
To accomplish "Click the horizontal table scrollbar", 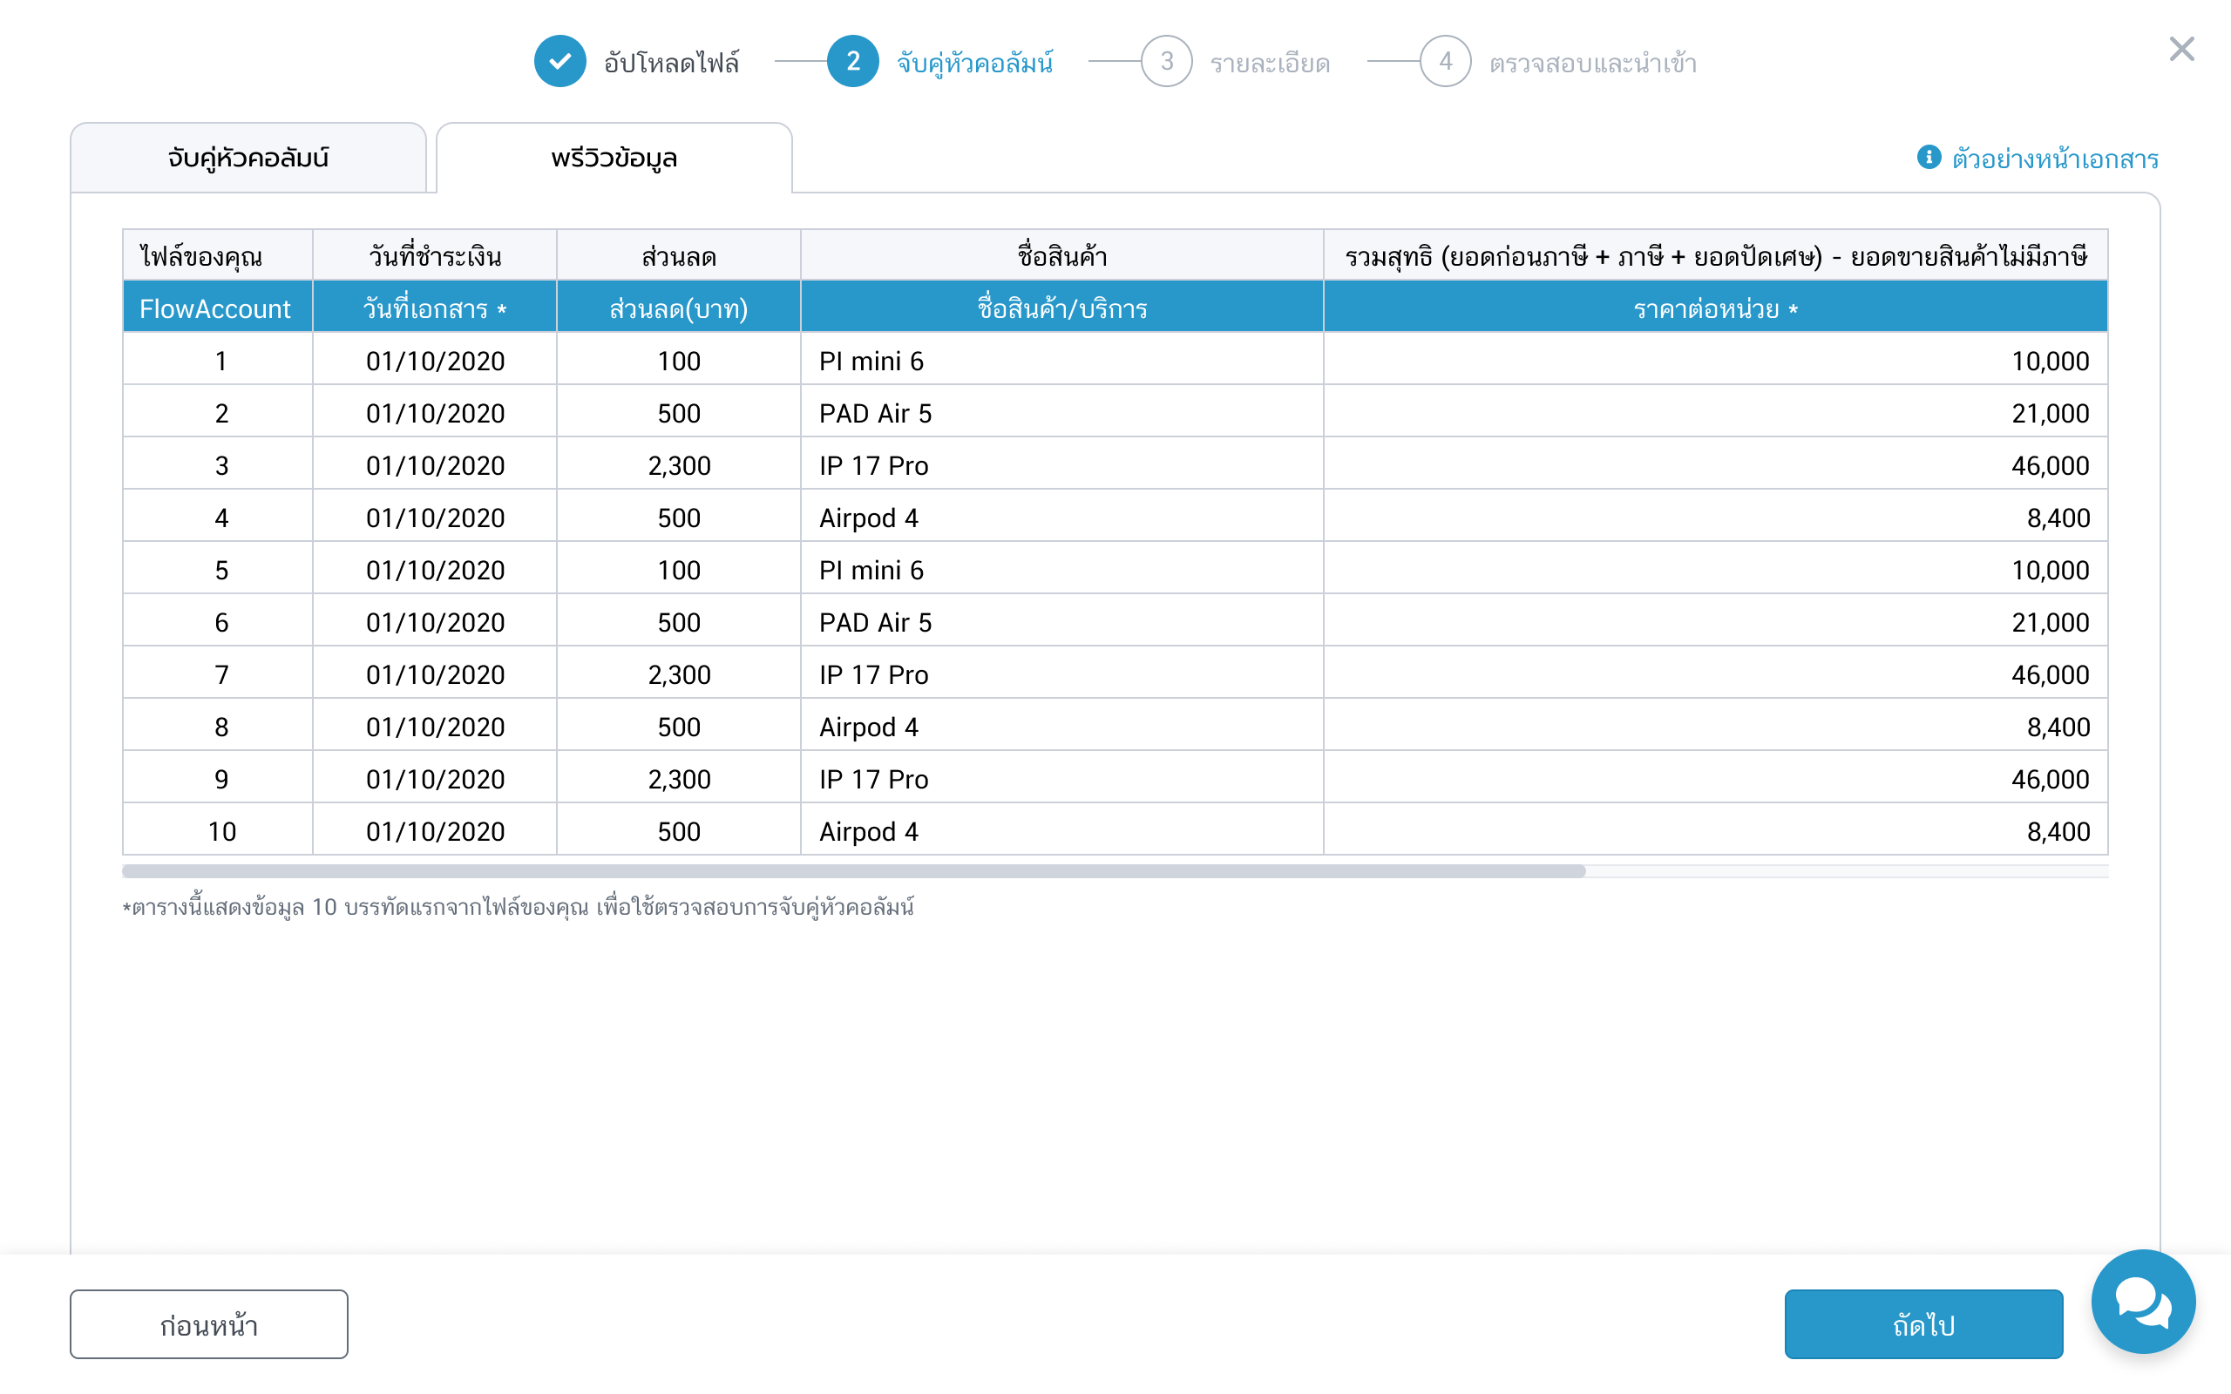I will coord(853,870).
